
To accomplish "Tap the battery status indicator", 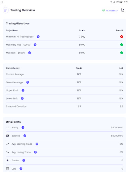I will pos(121,2).
